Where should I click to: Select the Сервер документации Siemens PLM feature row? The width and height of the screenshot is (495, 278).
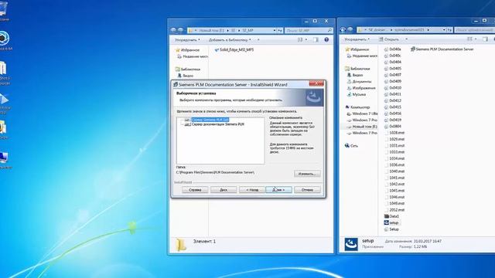[218, 124]
